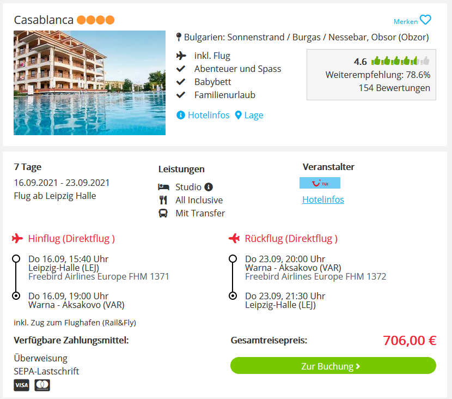Click the Casablanca hotel title

[x=44, y=20]
